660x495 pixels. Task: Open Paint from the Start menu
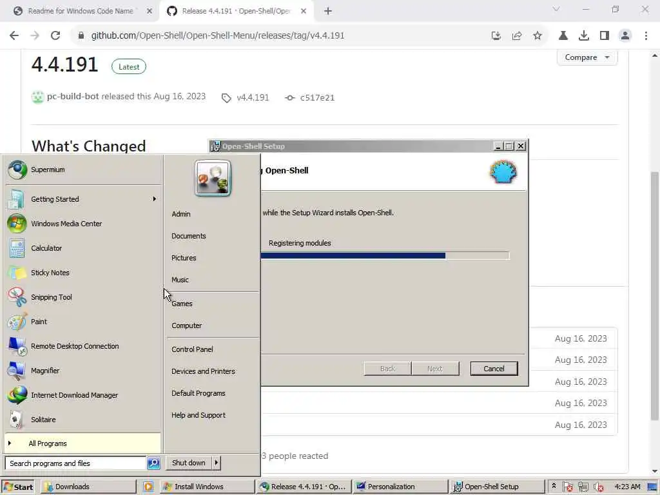coord(82,321)
